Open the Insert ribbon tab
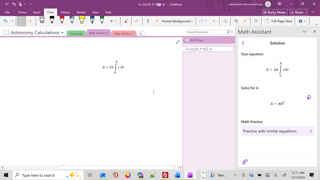 [x=37, y=12]
